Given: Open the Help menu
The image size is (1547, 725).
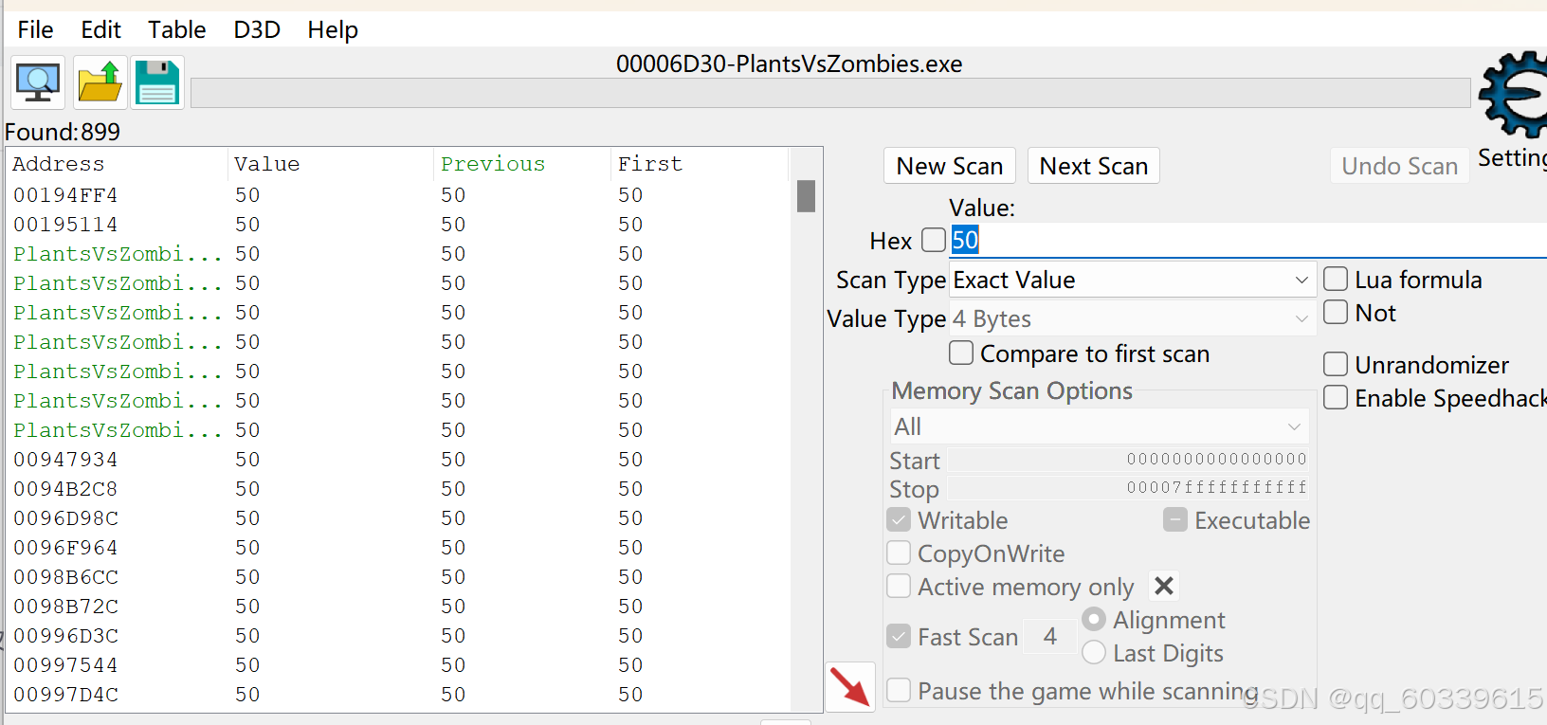Looking at the screenshot, I should click(x=333, y=29).
